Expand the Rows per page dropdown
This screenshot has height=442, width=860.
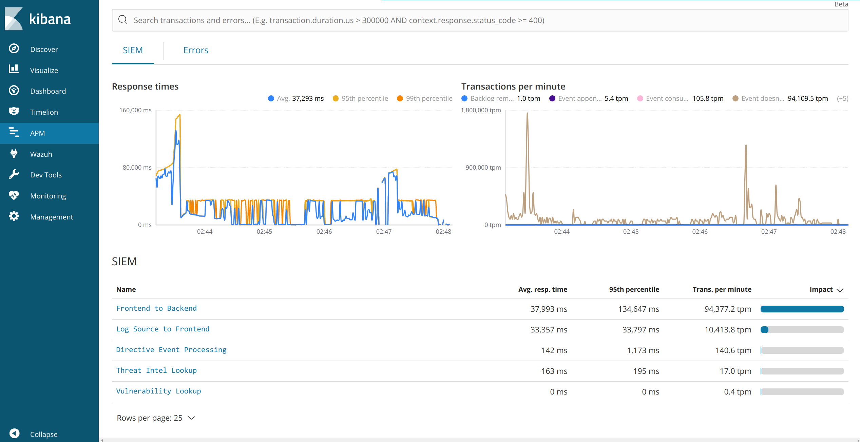(156, 418)
